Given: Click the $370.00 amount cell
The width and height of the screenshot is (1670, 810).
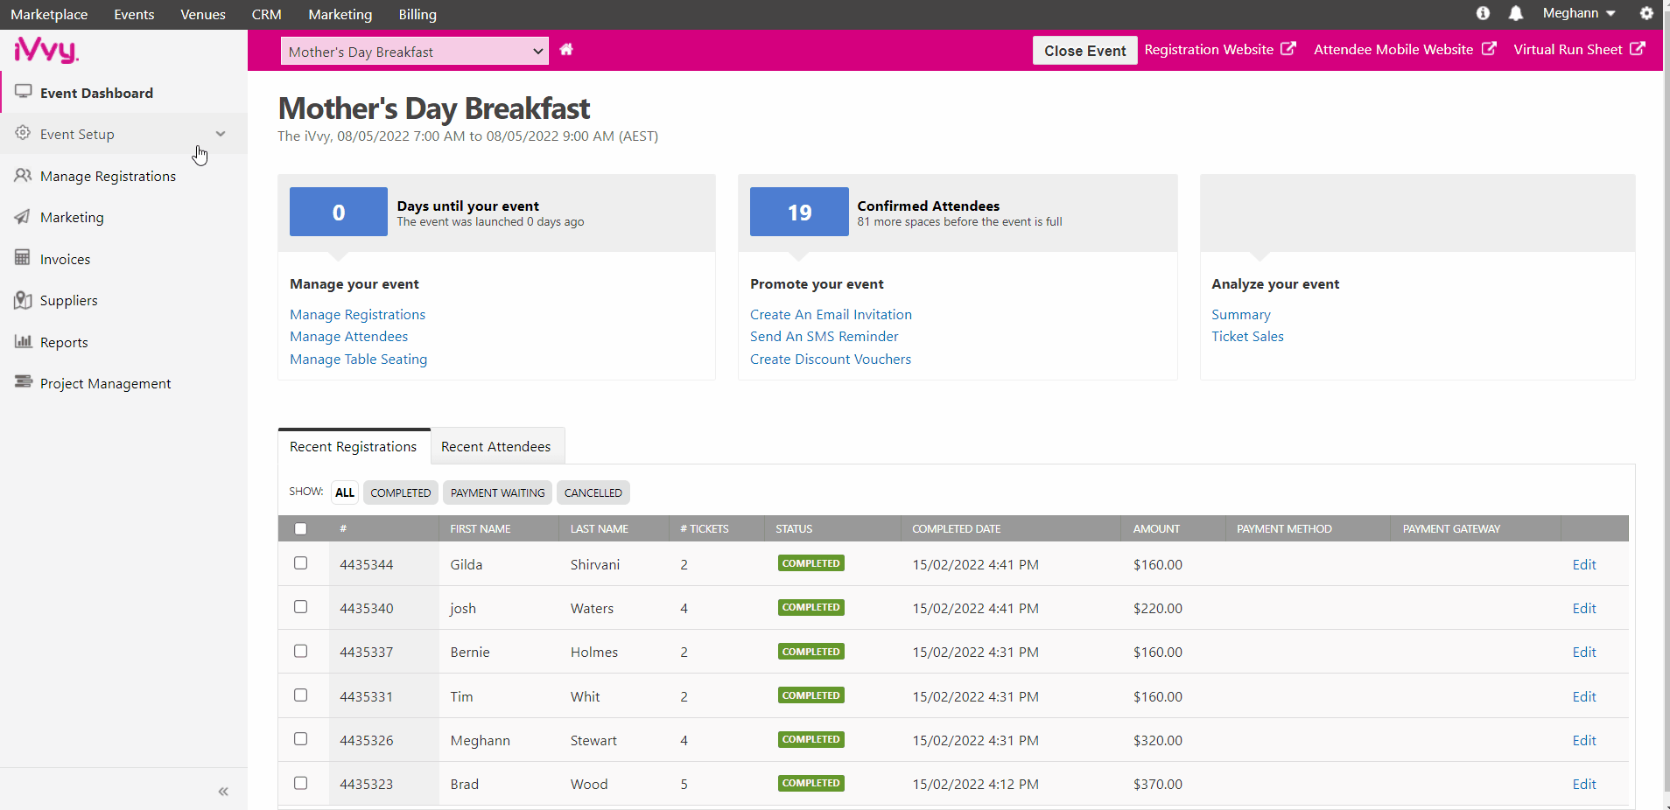Looking at the screenshot, I should (1158, 784).
